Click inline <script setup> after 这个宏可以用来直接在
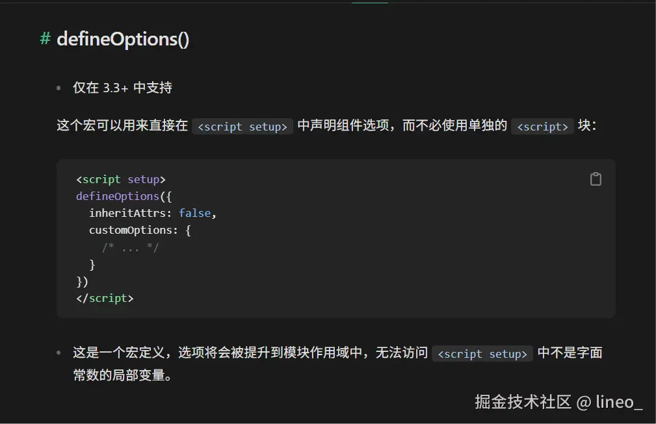Image resolution: width=656 pixels, height=424 pixels. pyautogui.click(x=243, y=127)
